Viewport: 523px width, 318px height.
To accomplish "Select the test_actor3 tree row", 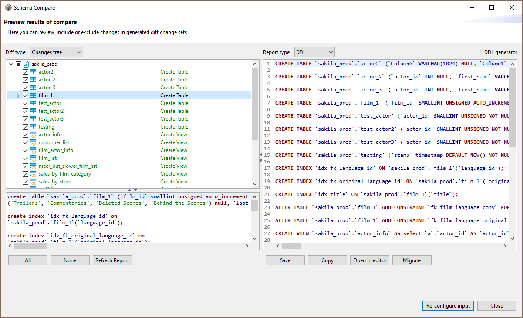I will pos(51,119).
